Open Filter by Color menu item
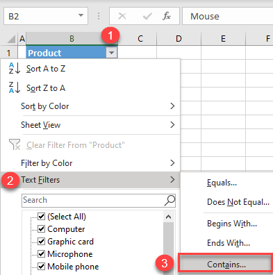 tap(90, 163)
